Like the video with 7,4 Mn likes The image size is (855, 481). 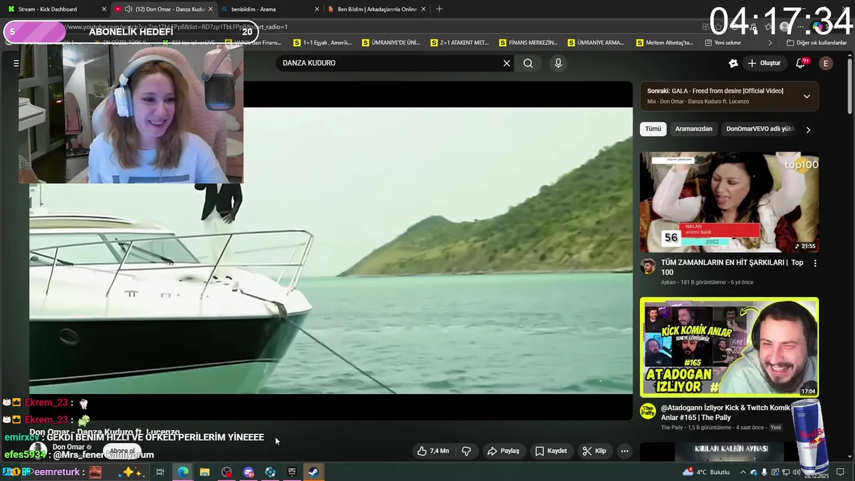pos(433,451)
